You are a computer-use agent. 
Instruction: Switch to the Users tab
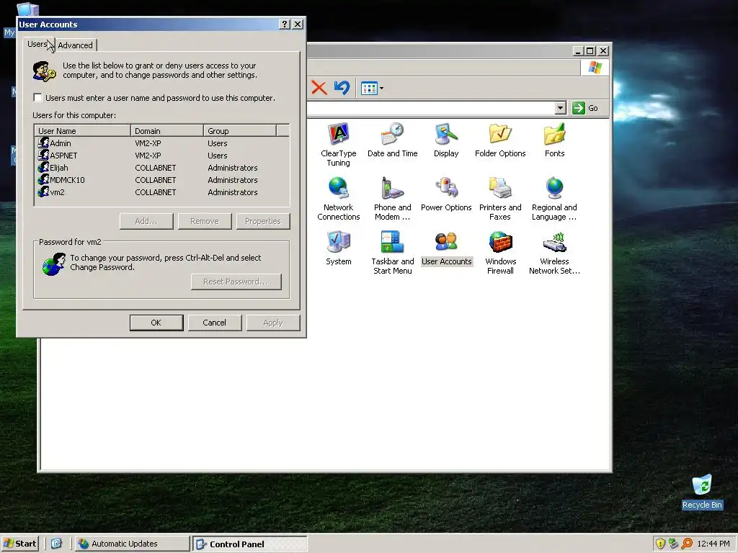point(37,44)
